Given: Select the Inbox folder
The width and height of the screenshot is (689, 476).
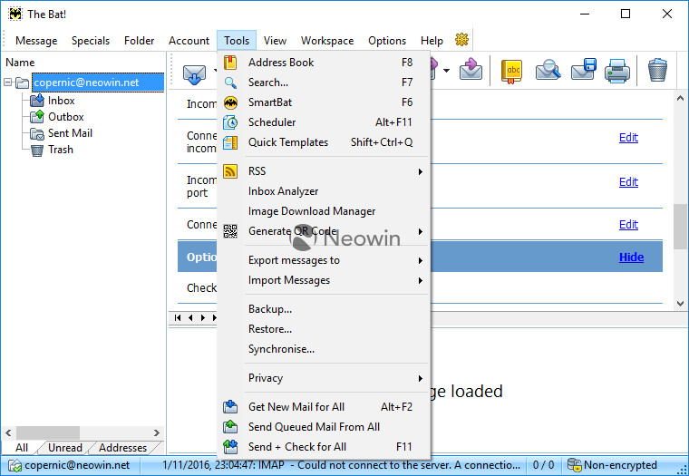Looking at the screenshot, I should pyautogui.click(x=61, y=101).
